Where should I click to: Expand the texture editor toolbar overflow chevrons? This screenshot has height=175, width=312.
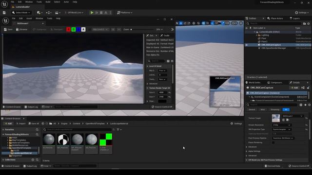click(x=172, y=29)
